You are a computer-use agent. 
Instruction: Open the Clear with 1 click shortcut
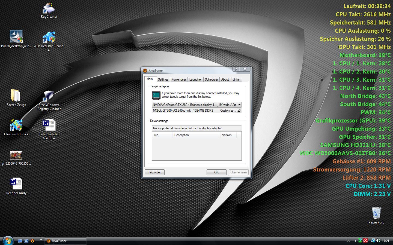[x=16, y=127]
